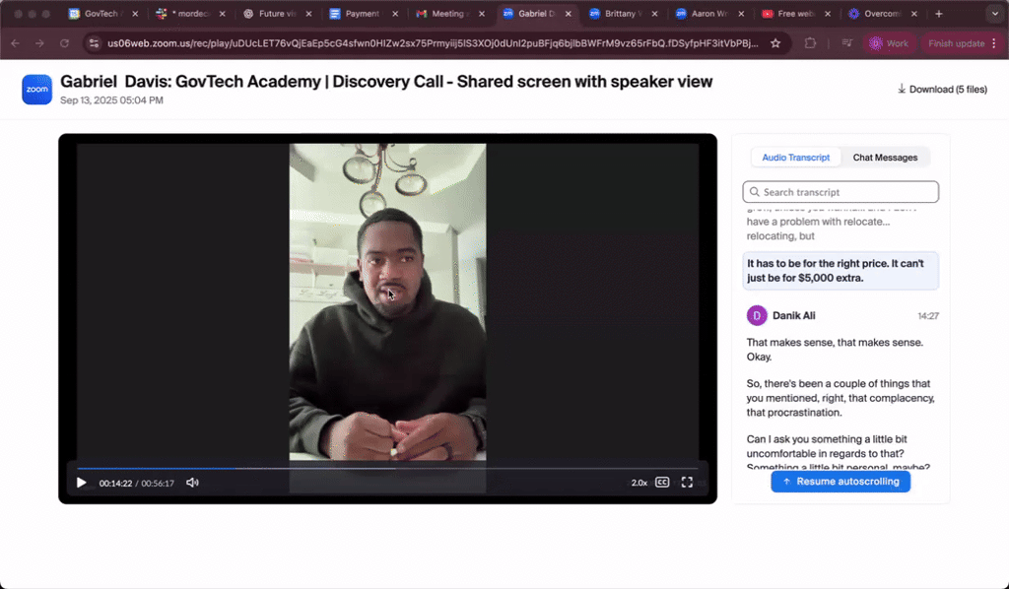Bookmark this page with the star icon
Viewport: 1009px width, 589px height.
pos(775,43)
